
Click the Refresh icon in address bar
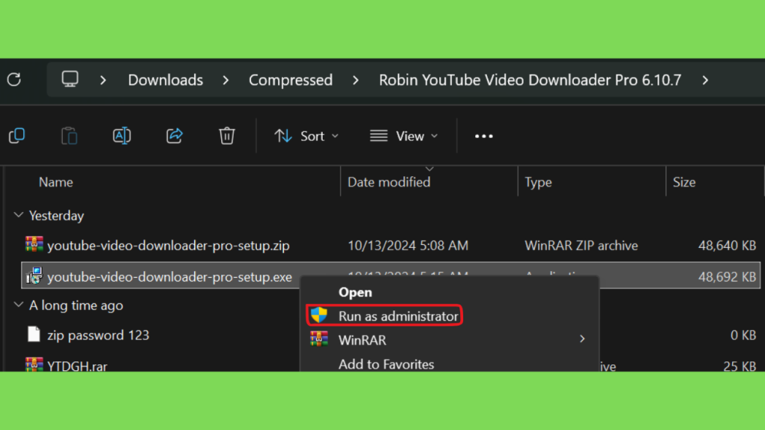pos(14,79)
